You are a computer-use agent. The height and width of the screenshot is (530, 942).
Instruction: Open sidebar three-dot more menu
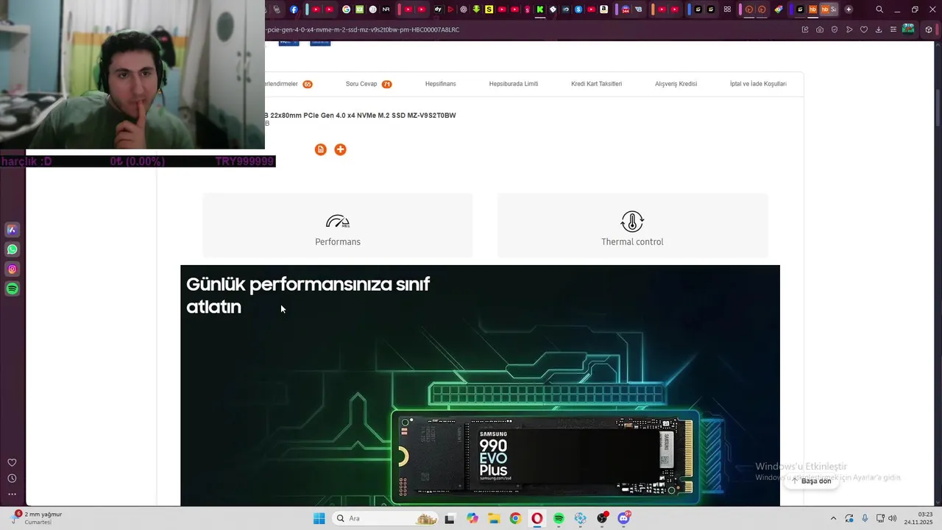point(12,494)
